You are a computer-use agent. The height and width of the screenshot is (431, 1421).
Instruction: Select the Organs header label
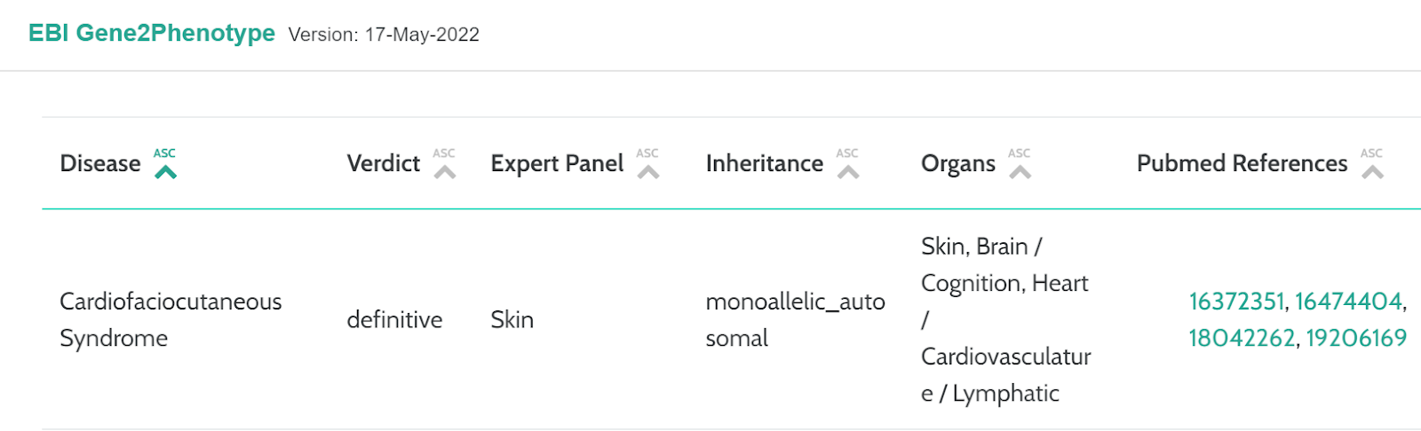[958, 164]
